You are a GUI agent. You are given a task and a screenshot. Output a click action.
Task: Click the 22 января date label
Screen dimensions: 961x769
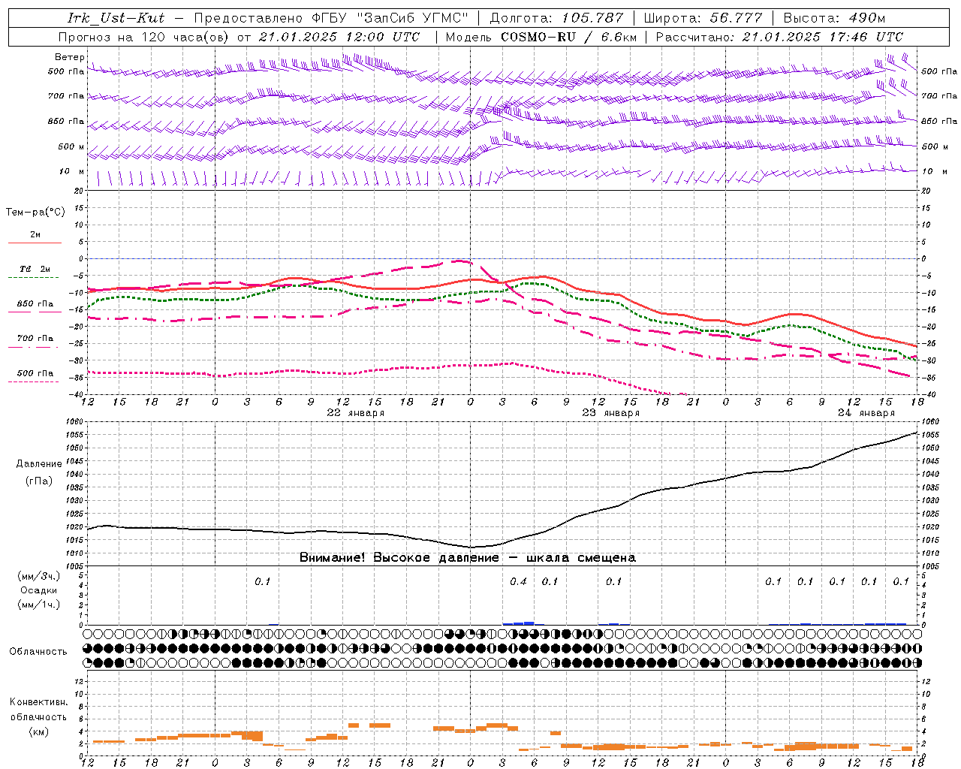click(x=356, y=413)
